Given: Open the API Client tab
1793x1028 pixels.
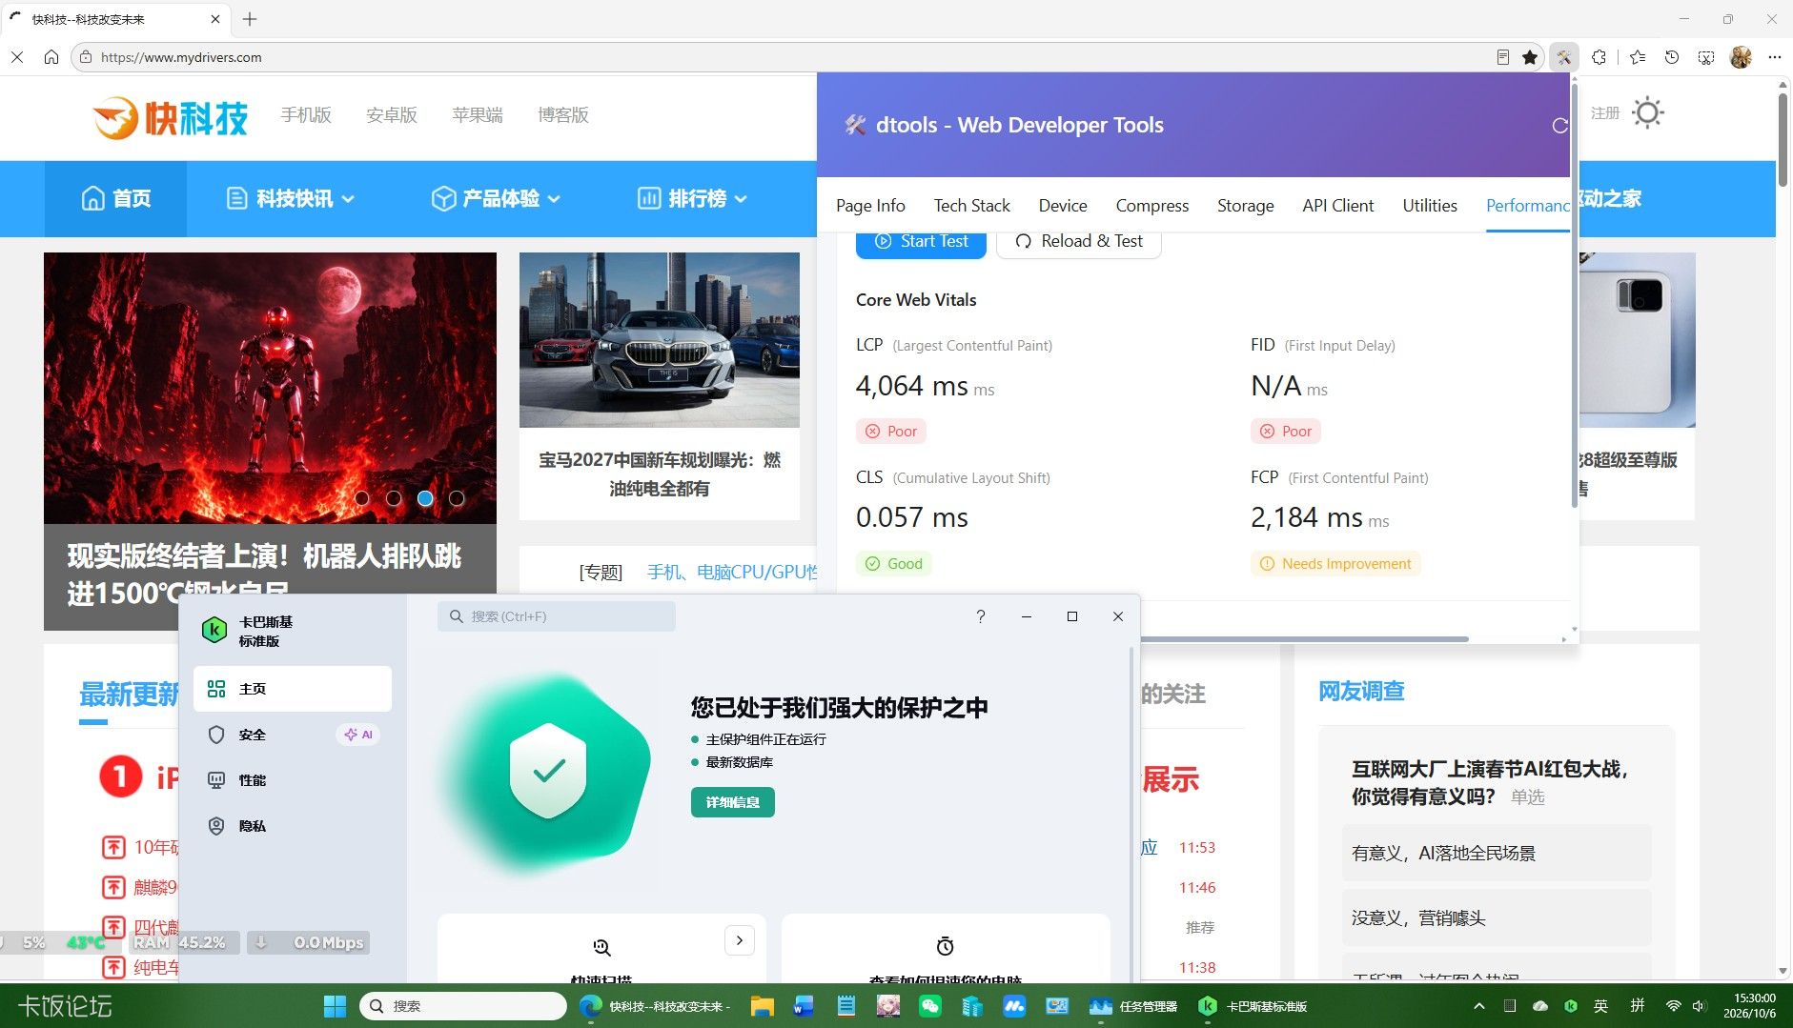Looking at the screenshot, I should click(x=1337, y=206).
